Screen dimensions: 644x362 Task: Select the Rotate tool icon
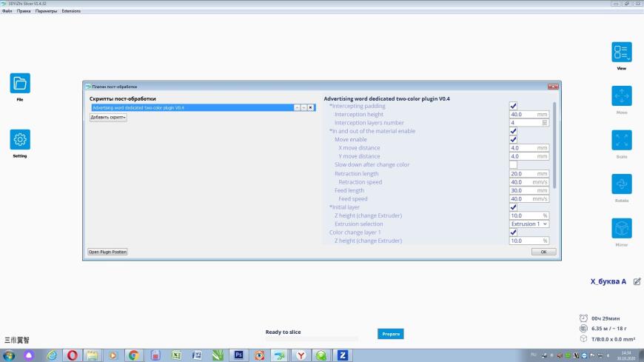621,184
